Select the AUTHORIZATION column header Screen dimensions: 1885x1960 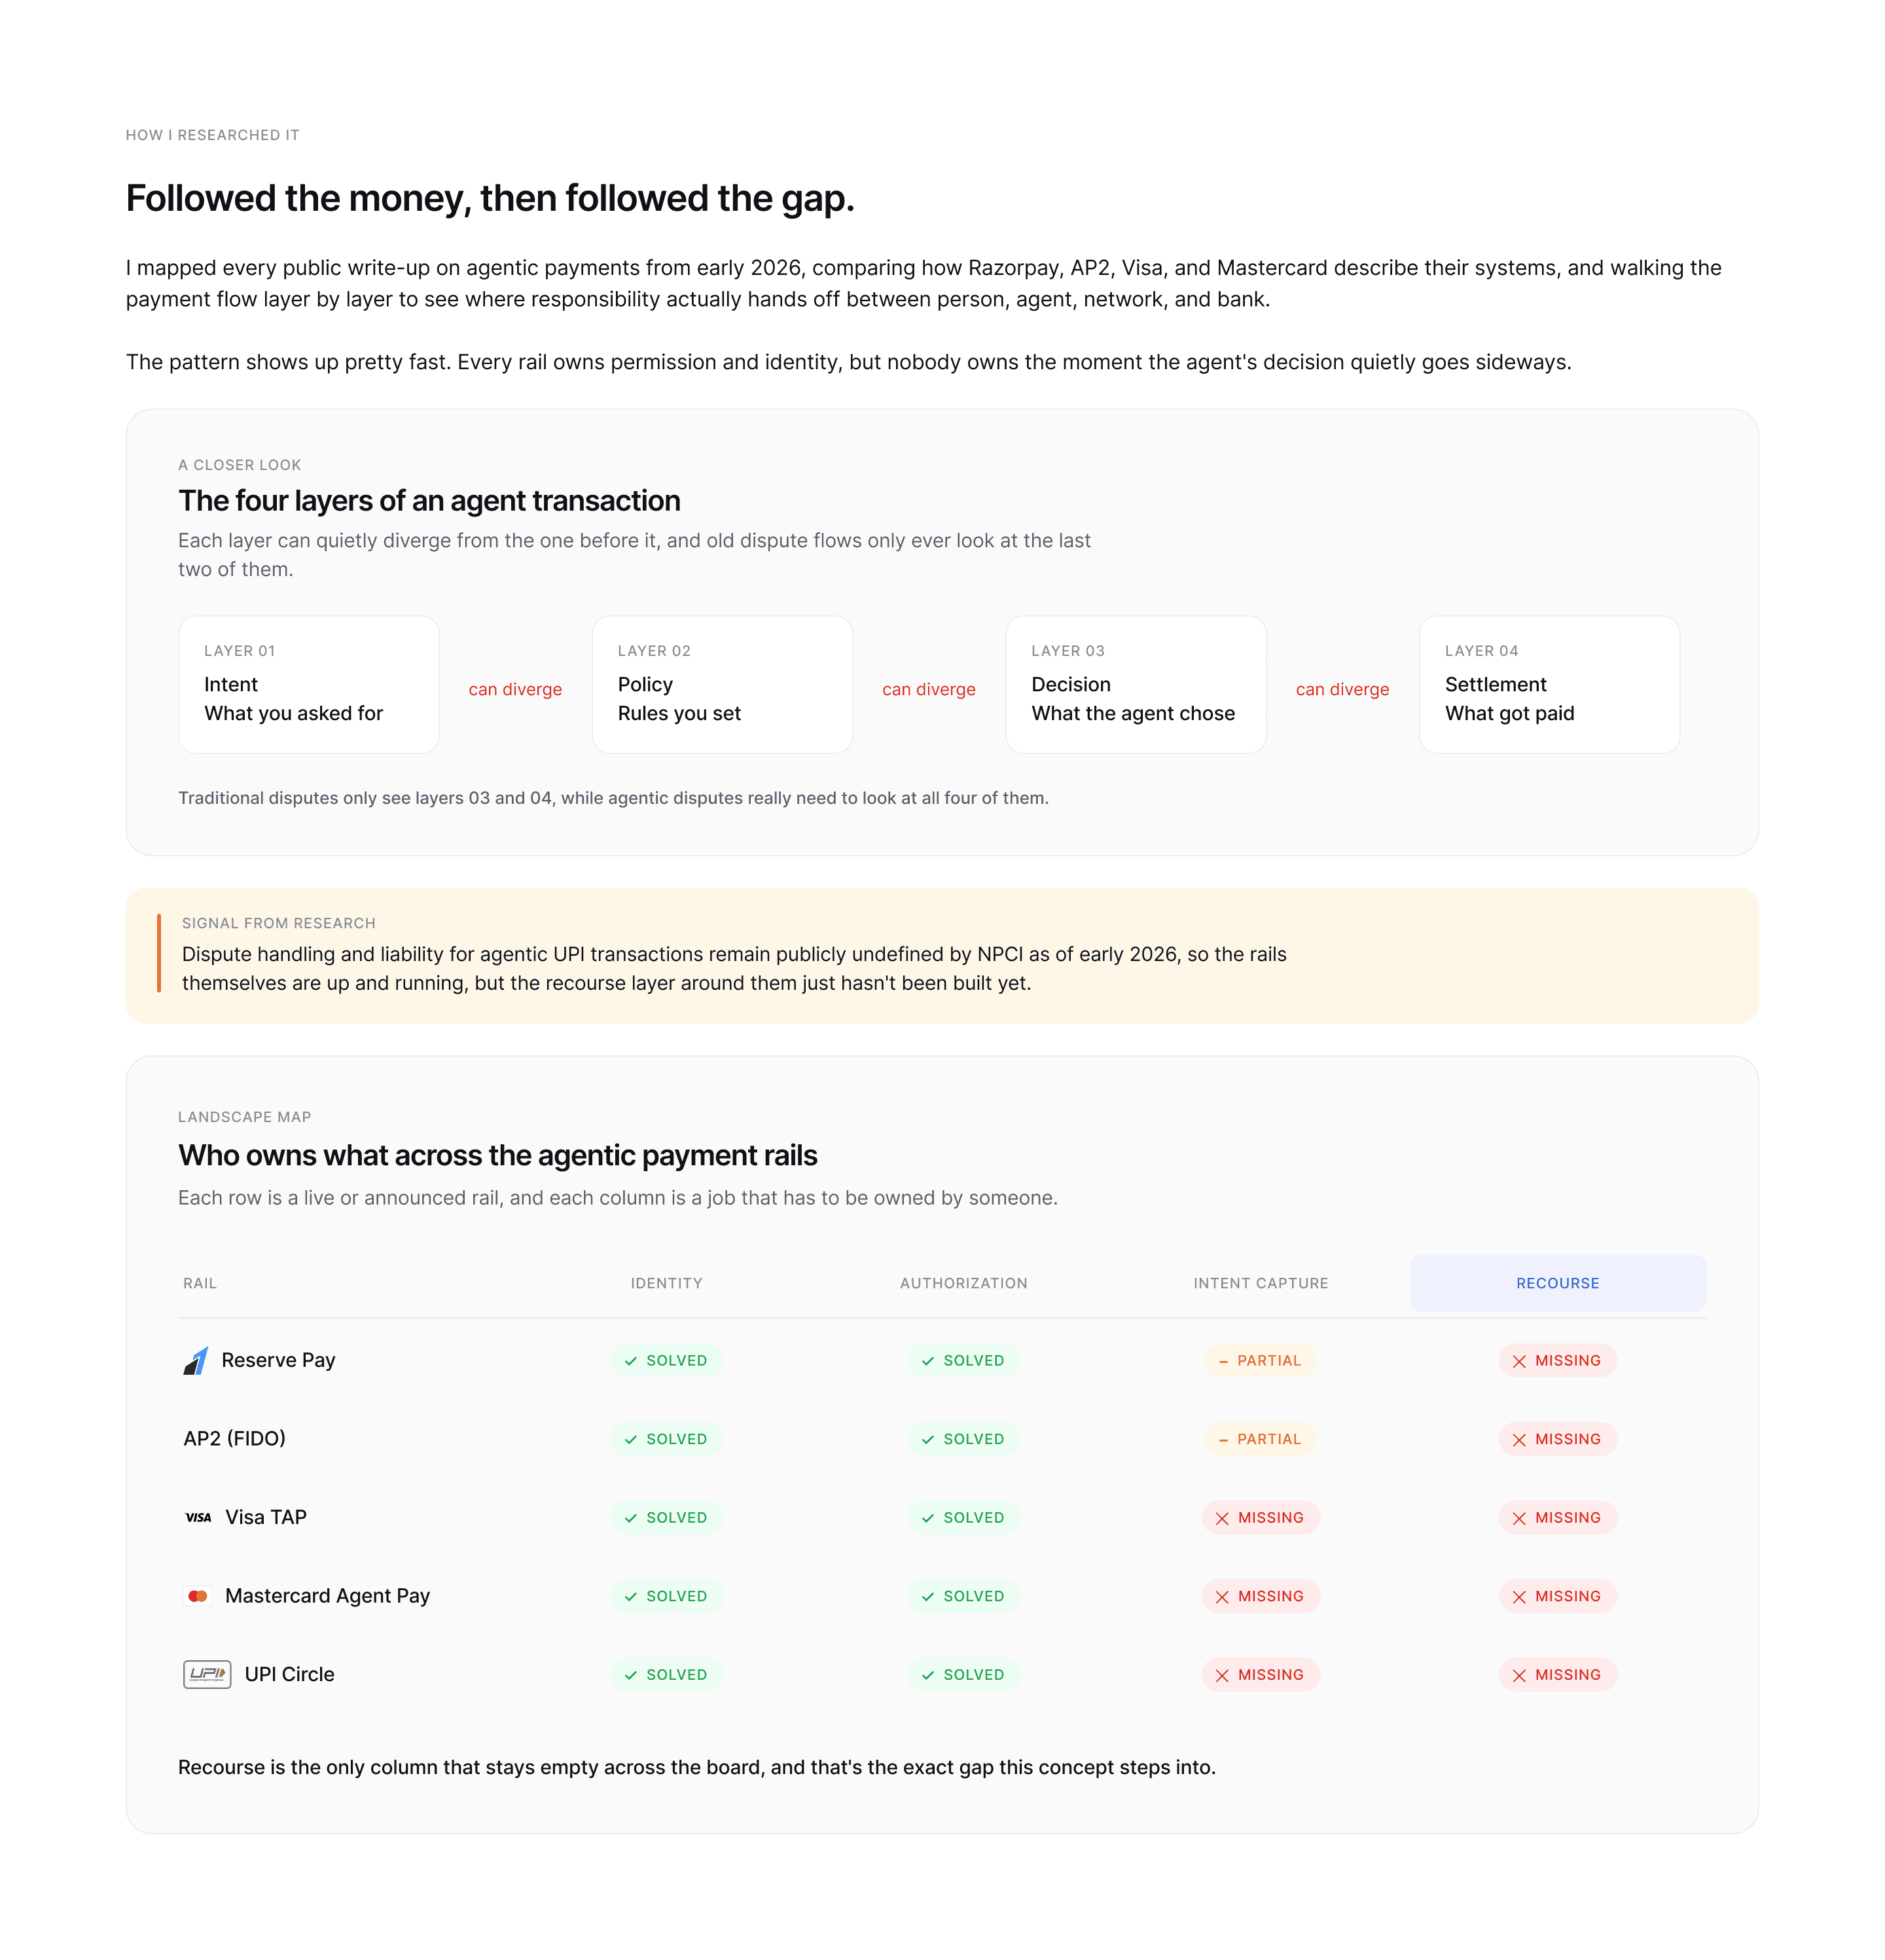[x=963, y=1283]
